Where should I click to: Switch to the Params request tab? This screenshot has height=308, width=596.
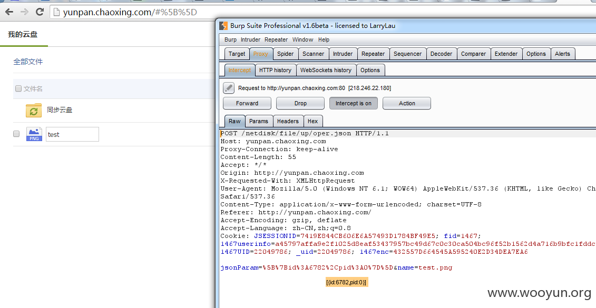click(x=258, y=121)
